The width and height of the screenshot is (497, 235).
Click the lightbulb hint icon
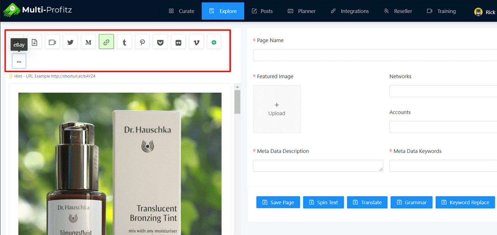[x=11, y=76]
